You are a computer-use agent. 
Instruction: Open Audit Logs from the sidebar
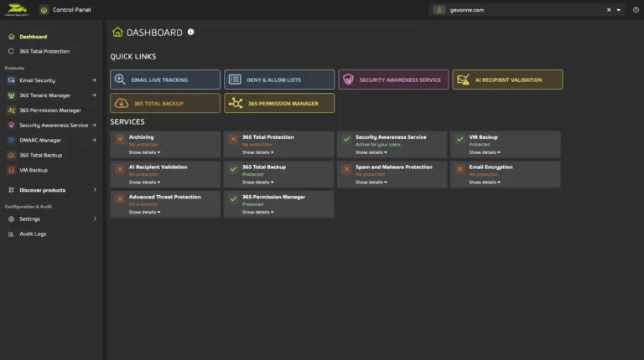pyautogui.click(x=33, y=234)
